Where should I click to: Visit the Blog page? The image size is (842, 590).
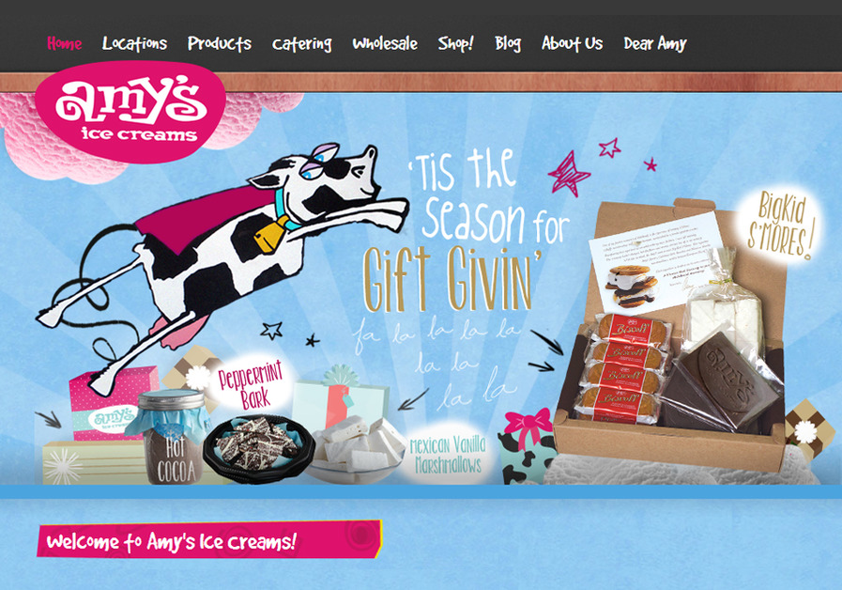click(508, 43)
